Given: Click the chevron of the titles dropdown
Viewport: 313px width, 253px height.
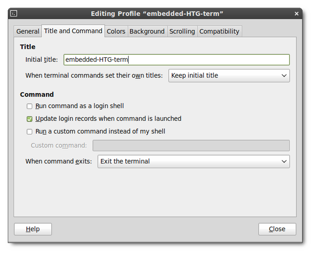Looking at the screenshot, I should [x=284, y=75].
